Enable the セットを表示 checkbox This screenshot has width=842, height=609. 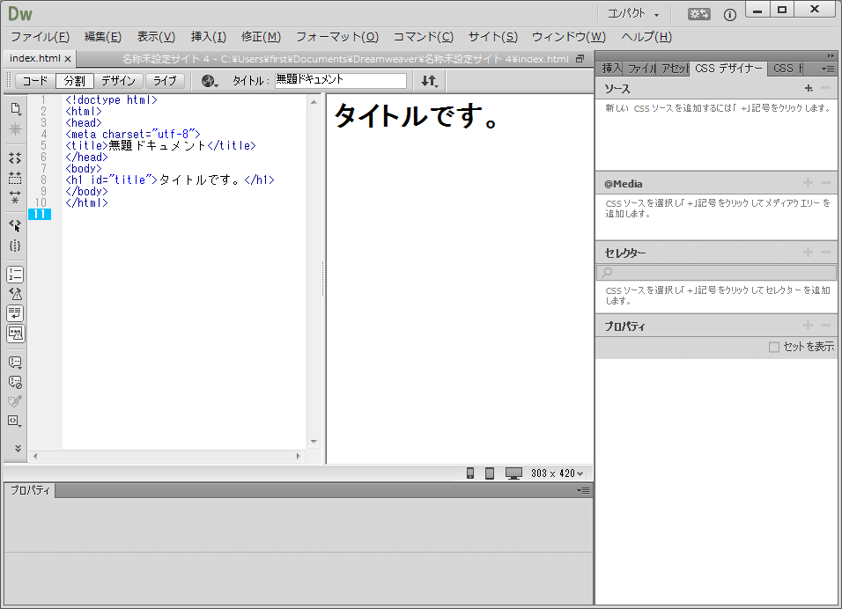click(x=774, y=348)
